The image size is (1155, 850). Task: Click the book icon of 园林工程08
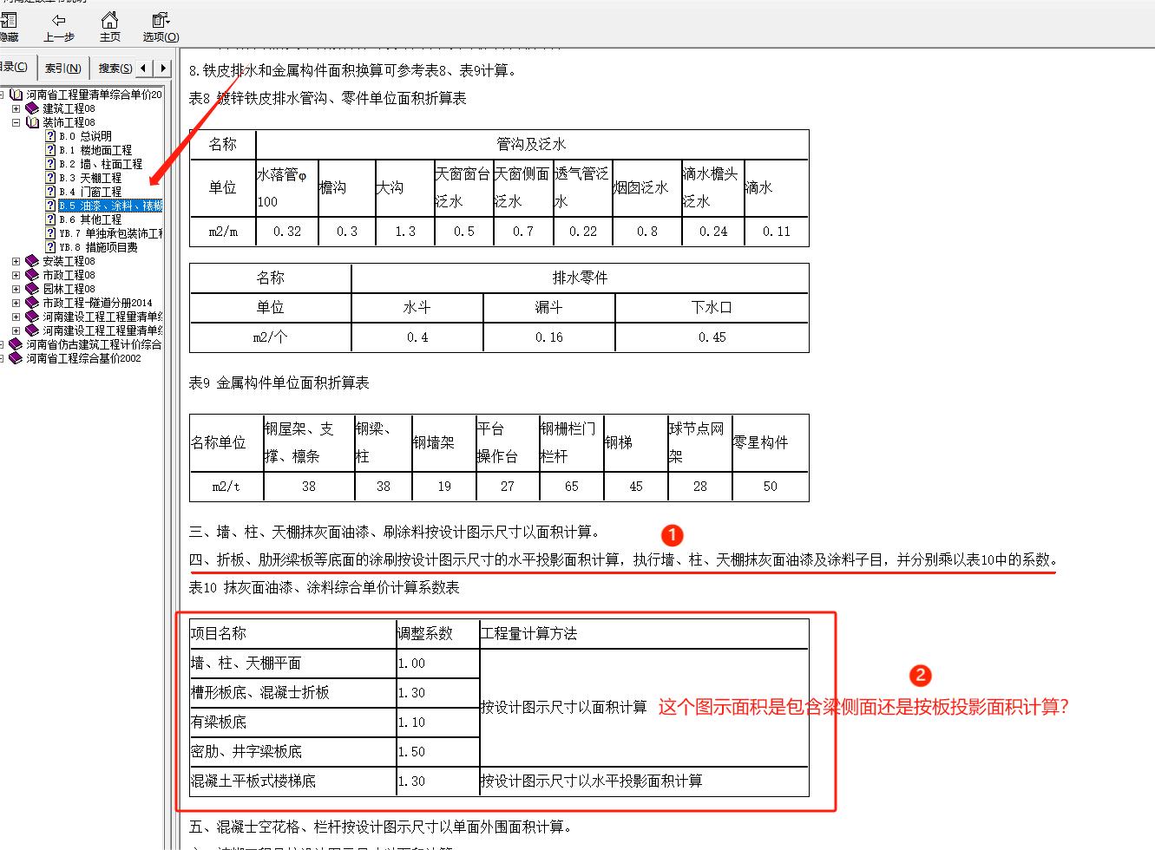[x=32, y=289]
